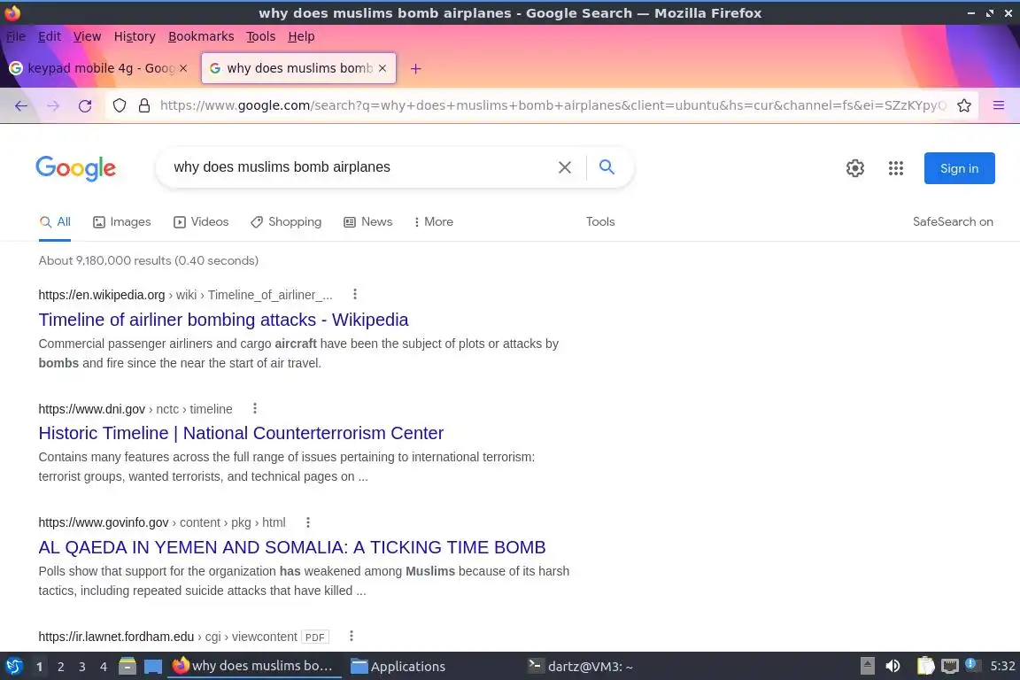Open Timeline of airliner bombing attacks link
1020x680 pixels.
223,320
